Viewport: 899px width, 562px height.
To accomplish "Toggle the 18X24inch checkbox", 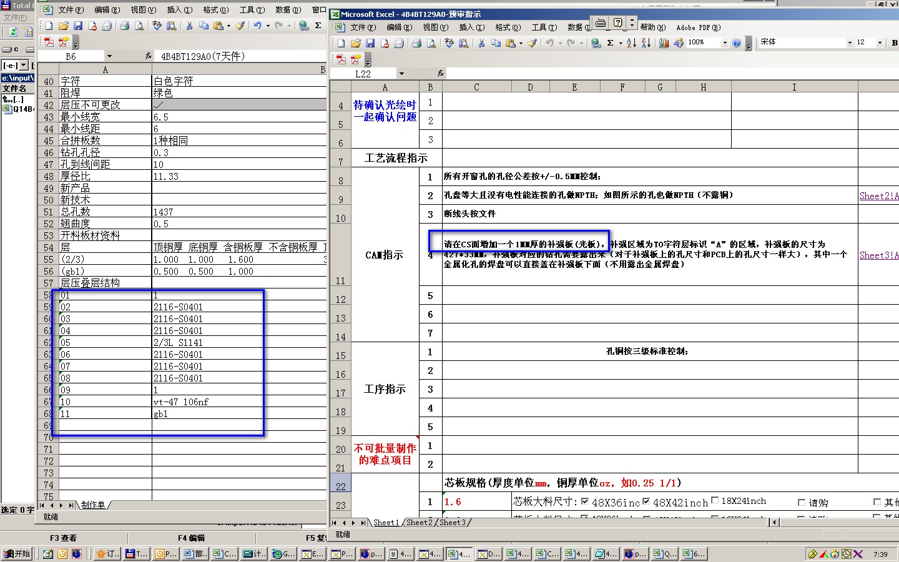I will (715, 500).
